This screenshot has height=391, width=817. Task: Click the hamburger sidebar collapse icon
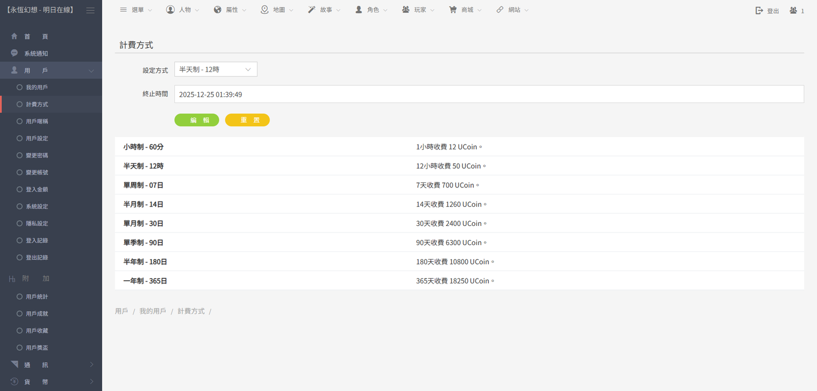[x=90, y=10]
